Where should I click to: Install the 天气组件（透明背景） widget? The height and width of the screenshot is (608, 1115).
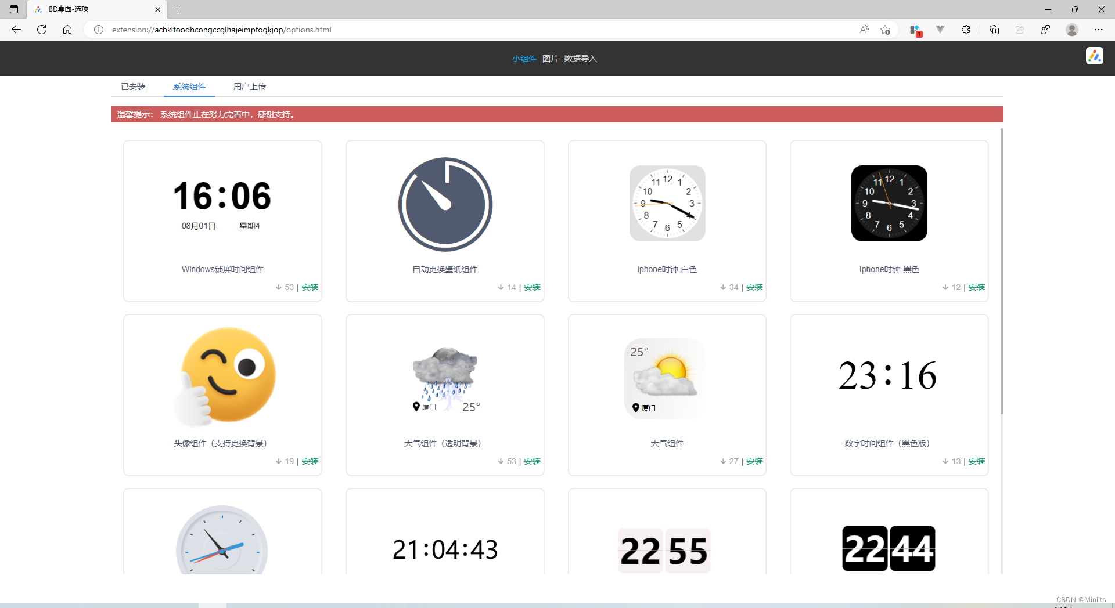pyautogui.click(x=532, y=461)
